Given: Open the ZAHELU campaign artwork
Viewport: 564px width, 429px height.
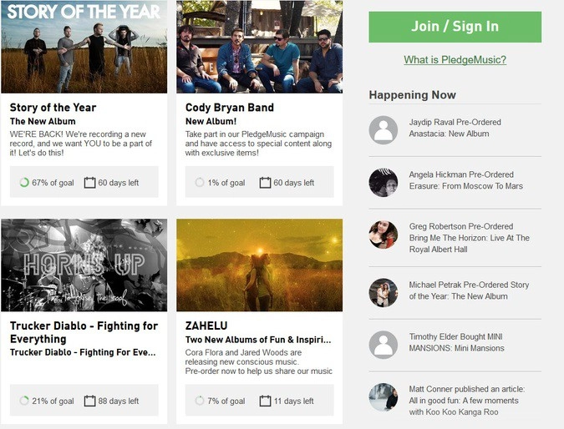Looking at the screenshot, I should [x=259, y=265].
